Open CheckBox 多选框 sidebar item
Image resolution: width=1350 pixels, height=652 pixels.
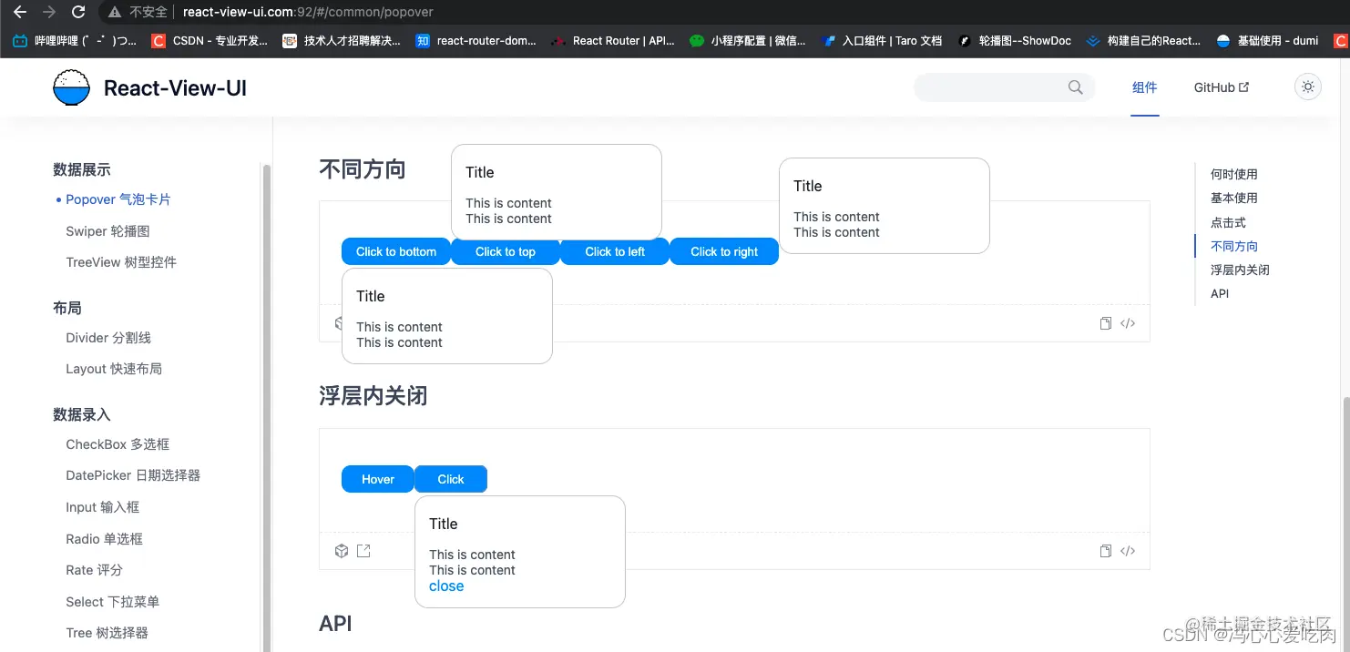[x=118, y=444]
